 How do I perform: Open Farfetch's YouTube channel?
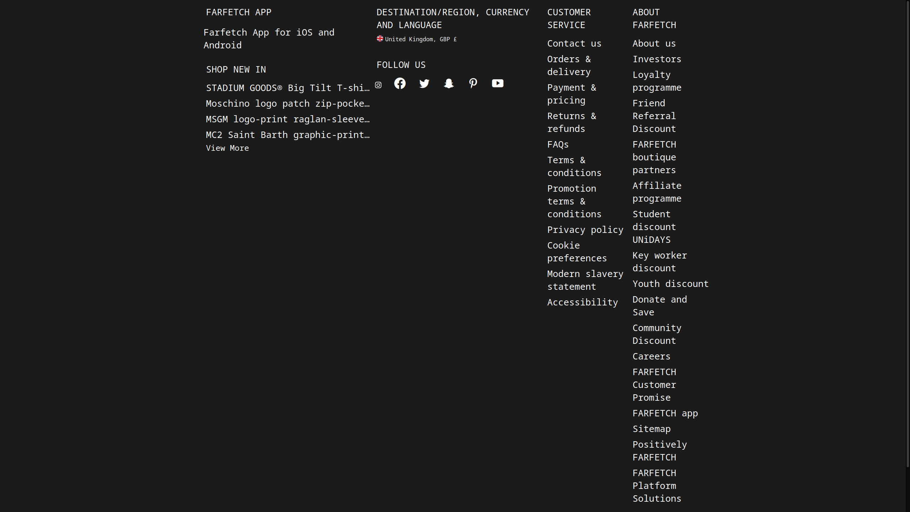497,83
